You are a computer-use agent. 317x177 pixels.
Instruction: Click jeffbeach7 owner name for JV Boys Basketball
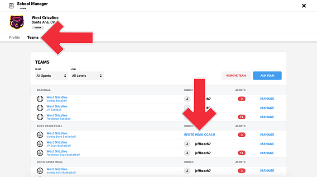(x=202, y=144)
